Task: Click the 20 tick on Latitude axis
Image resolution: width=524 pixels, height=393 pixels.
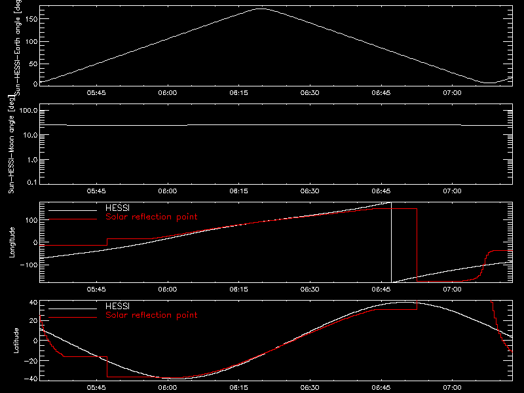Action: tap(33, 321)
